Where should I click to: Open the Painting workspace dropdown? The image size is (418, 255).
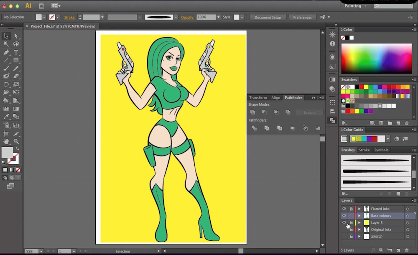pos(355,6)
